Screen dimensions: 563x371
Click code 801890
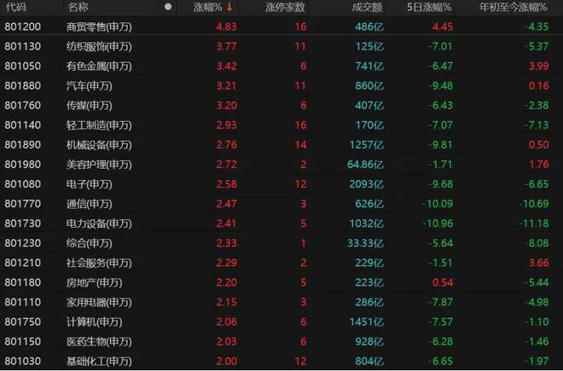coord(23,145)
